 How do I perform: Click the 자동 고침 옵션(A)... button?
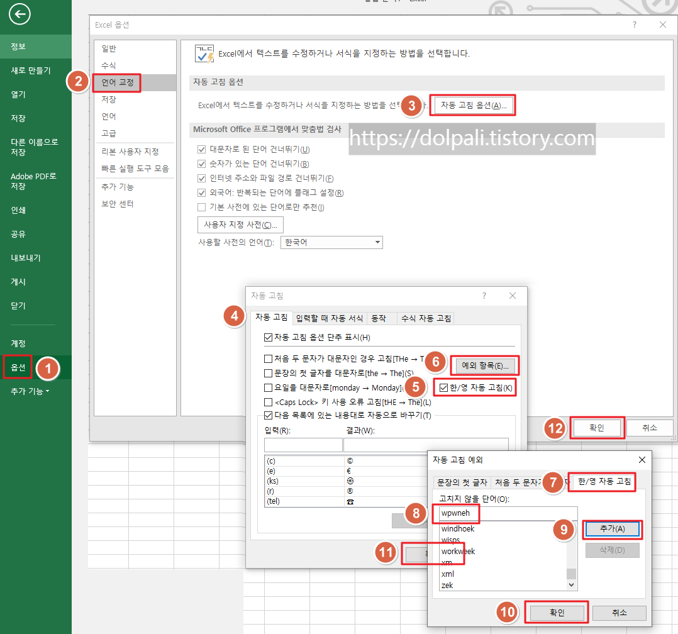[474, 105]
